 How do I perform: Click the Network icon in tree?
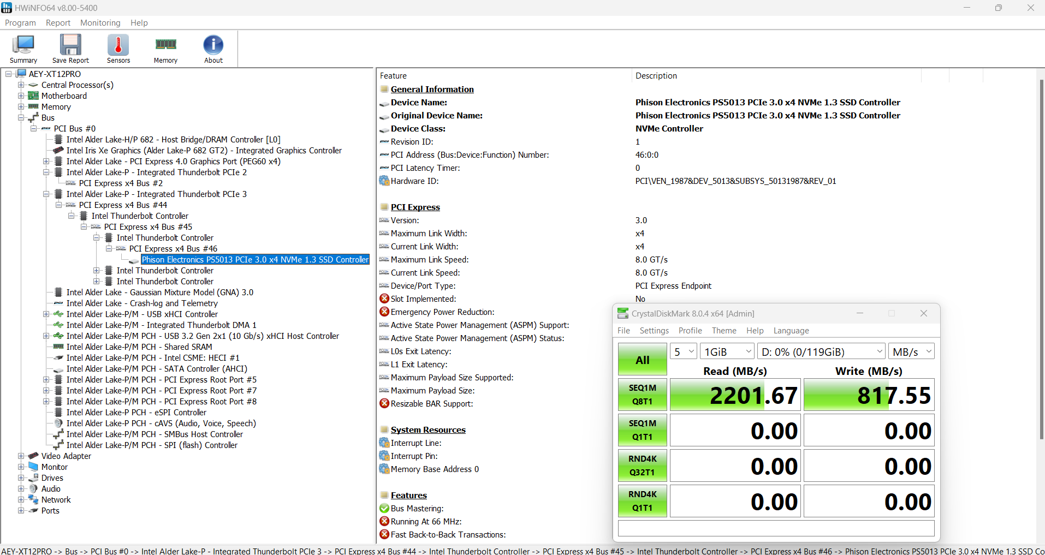pyautogui.click(x=33, y=500)
